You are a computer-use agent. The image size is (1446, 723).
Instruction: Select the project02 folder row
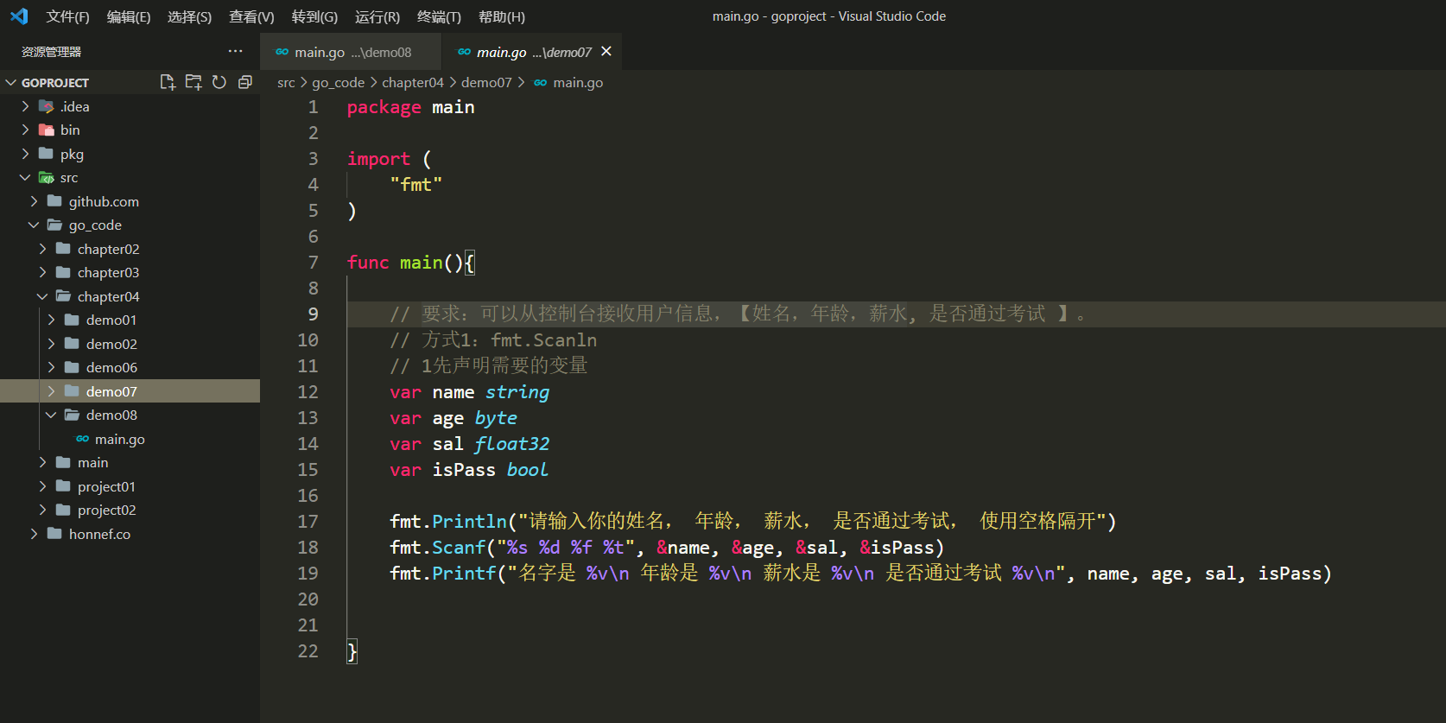(130, 510)
